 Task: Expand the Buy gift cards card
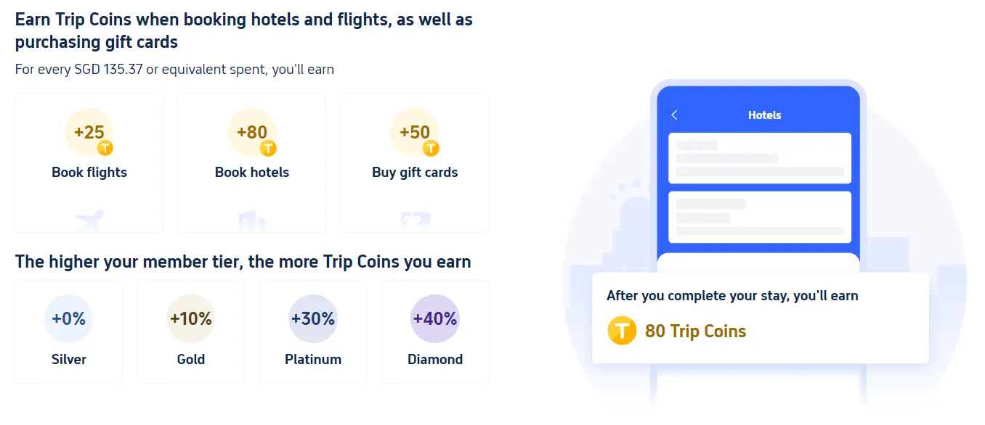coord(415,162)
